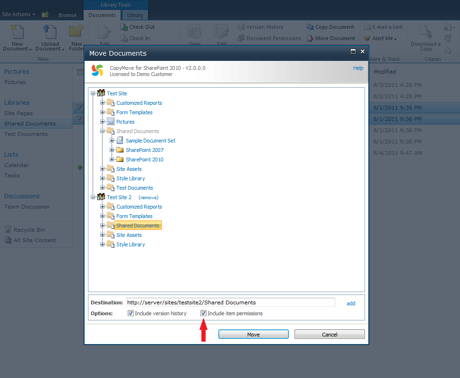The height and width of the screenshot is (378, 460).
Task: Collapse the Shared Documents node in Test Site
Action: coord(103,131)
